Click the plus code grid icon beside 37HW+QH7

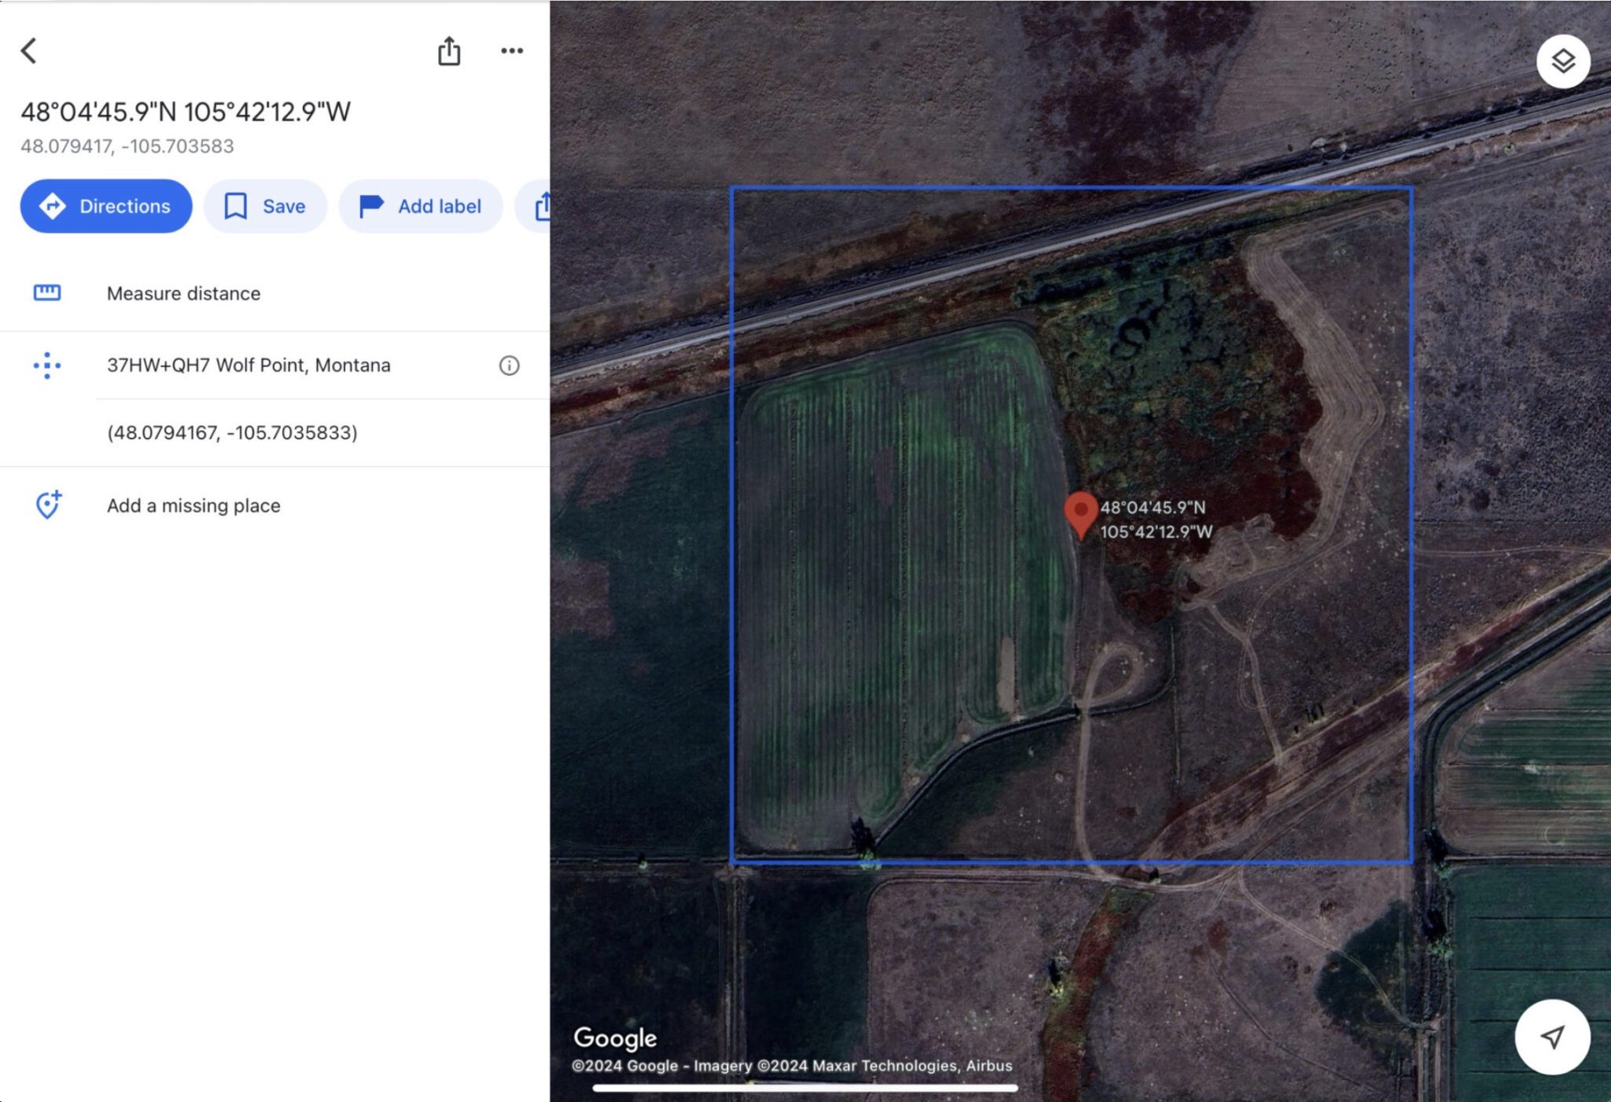click(47, 365)
